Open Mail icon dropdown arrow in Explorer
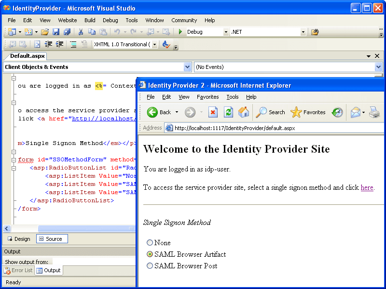This screenshot has height=289, width=386. pyautogui.click(x=364, y=113)
